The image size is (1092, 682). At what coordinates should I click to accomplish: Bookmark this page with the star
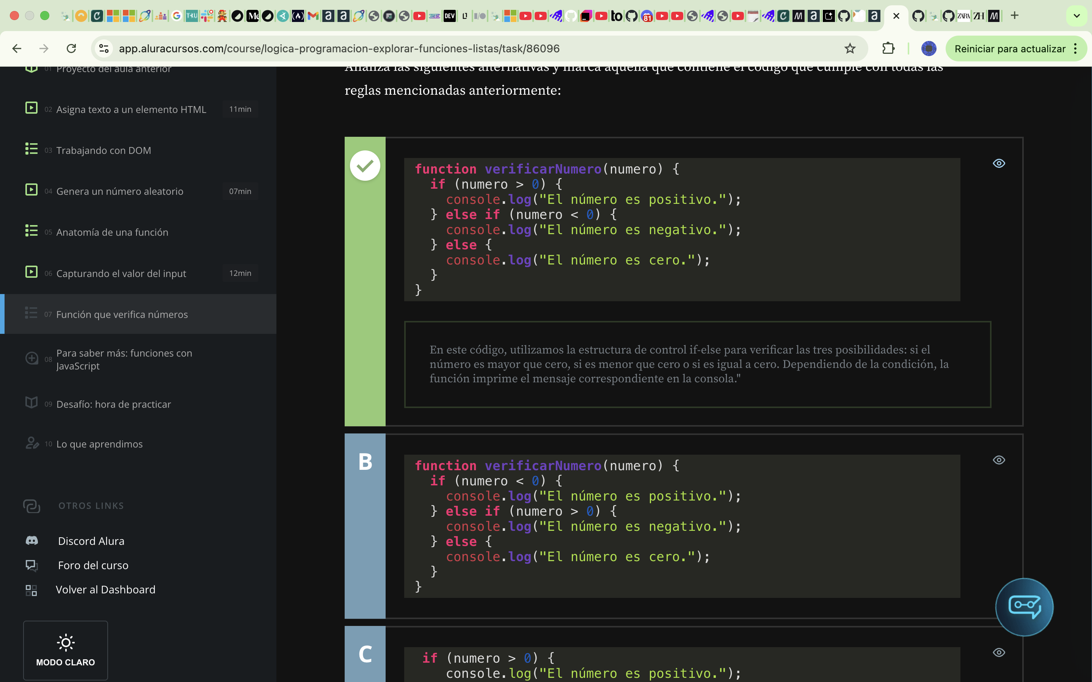[850, 48]
